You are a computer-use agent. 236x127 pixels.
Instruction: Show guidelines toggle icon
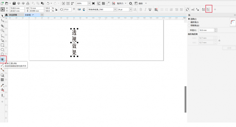pos(108,3)
